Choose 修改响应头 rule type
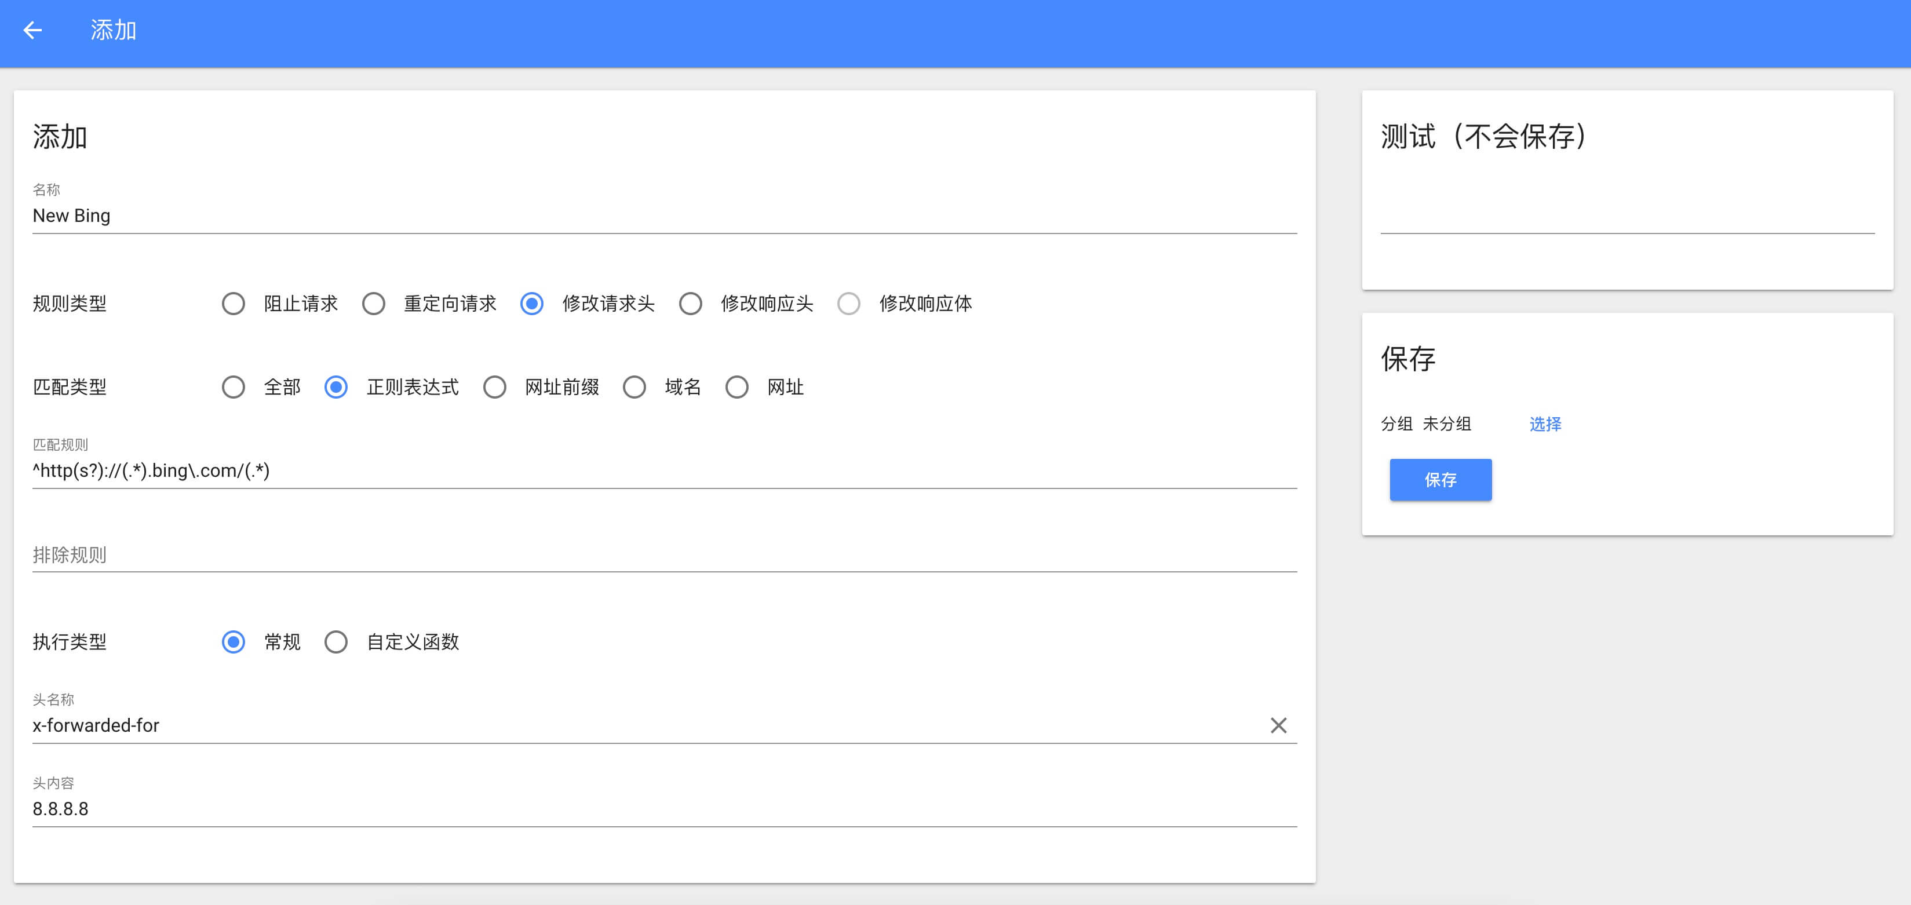The height and width of the screenshot is (905, 1911). click(x=690, y=304)
